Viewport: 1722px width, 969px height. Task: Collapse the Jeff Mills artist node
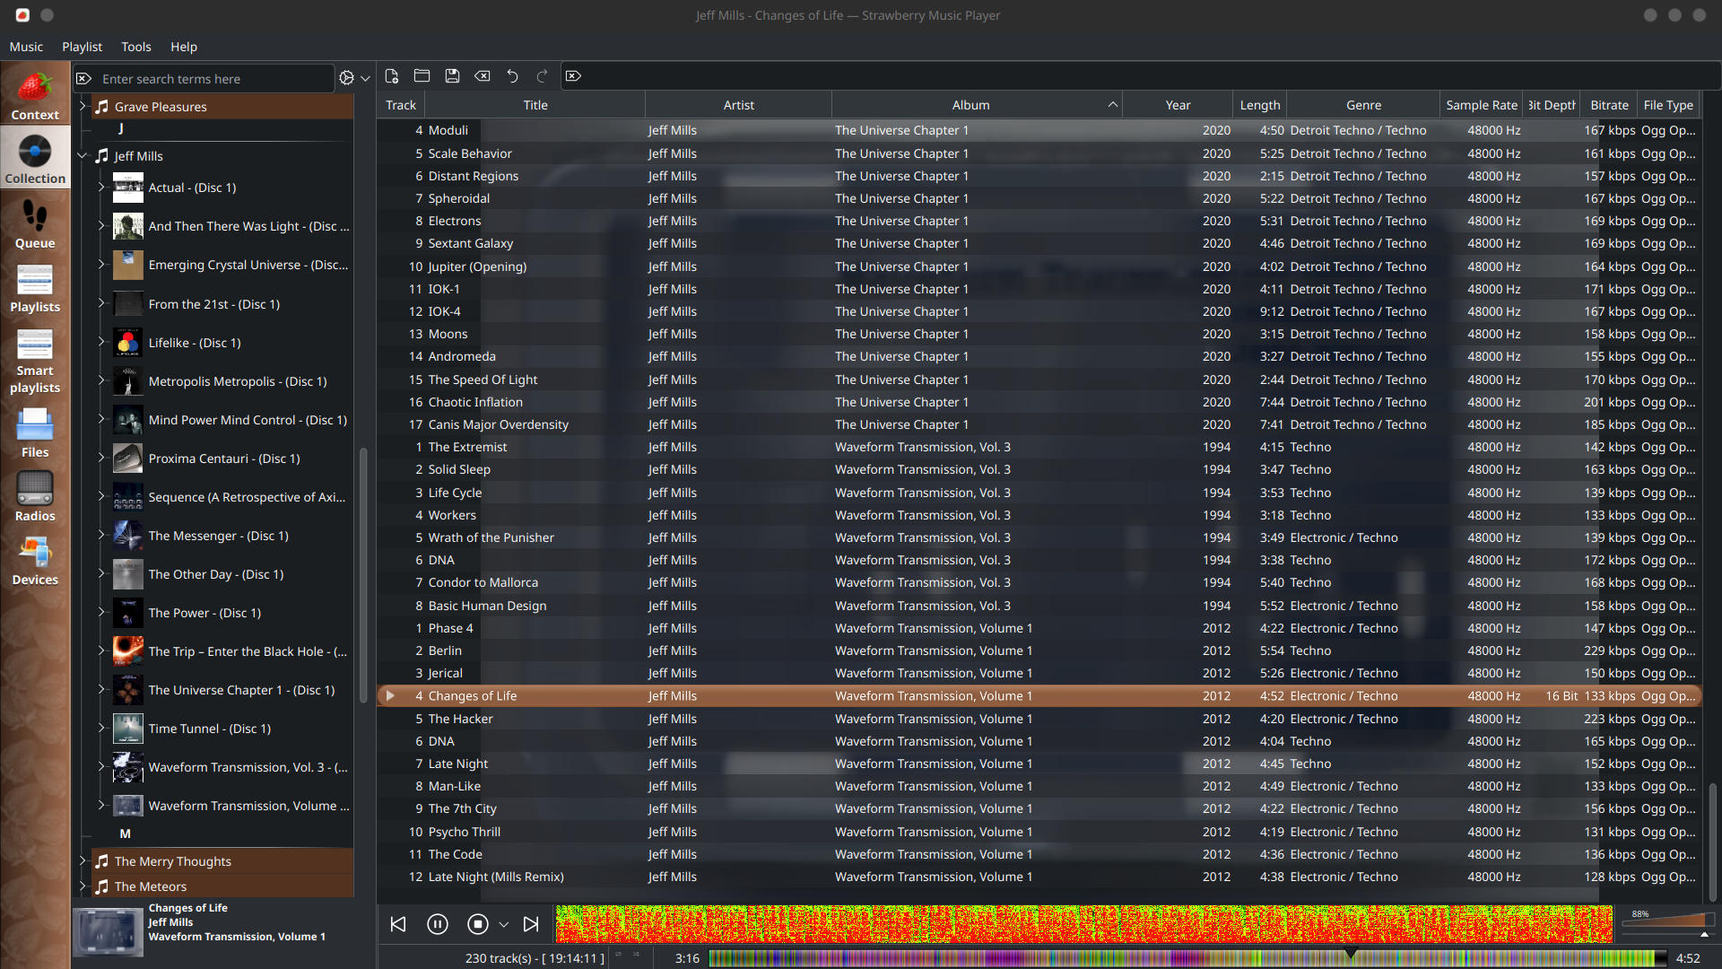click(83, 155)
